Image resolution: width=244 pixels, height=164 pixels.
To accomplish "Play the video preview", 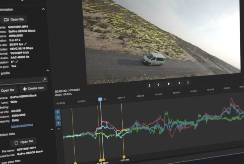I will 169,84.
